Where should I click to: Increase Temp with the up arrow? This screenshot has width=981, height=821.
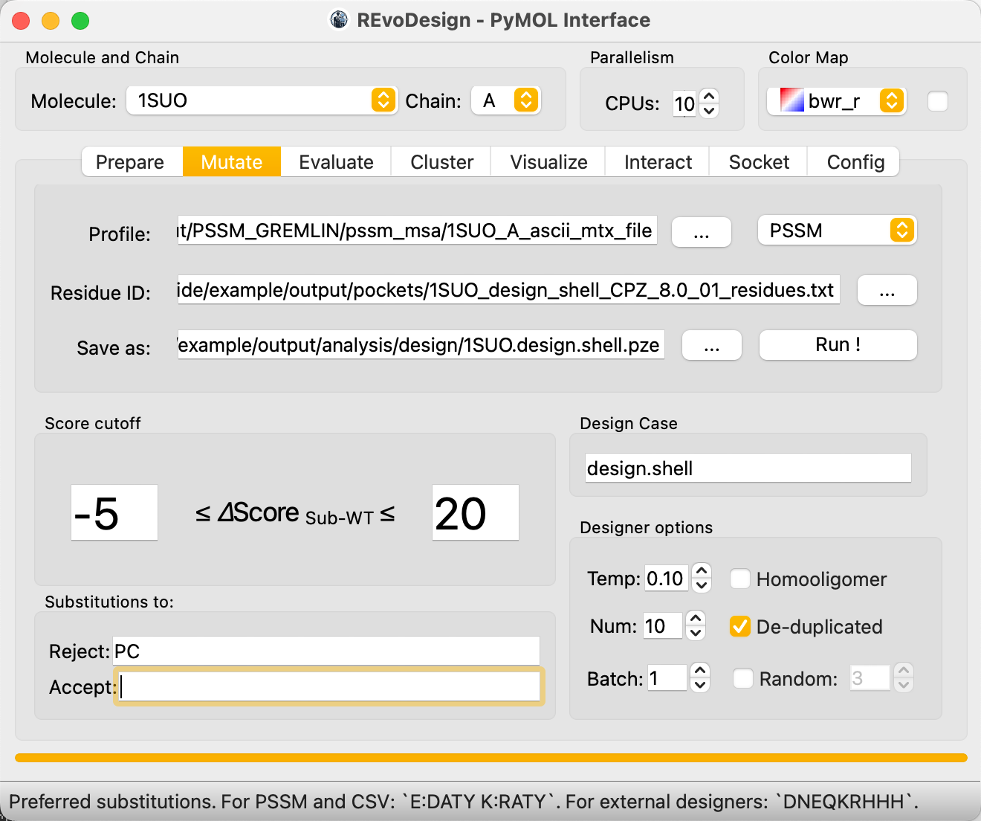(x=701, y=570)
